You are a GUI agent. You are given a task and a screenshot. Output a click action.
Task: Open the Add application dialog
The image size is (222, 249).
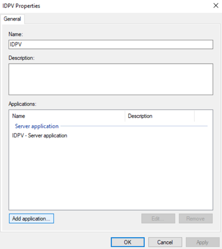click(x=31, y=218)
